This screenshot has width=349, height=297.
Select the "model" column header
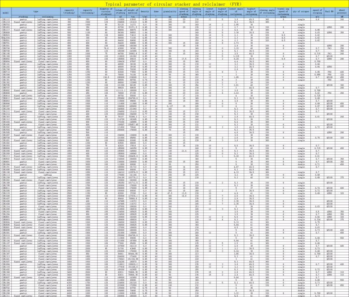6,11
